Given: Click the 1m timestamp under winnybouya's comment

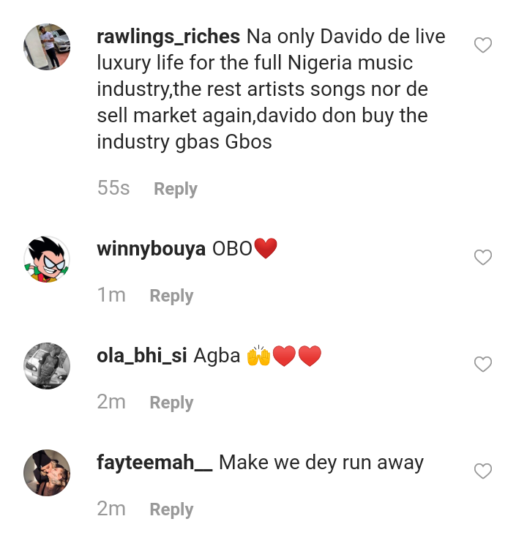Looking at the screenshot, I should (111, 295).
